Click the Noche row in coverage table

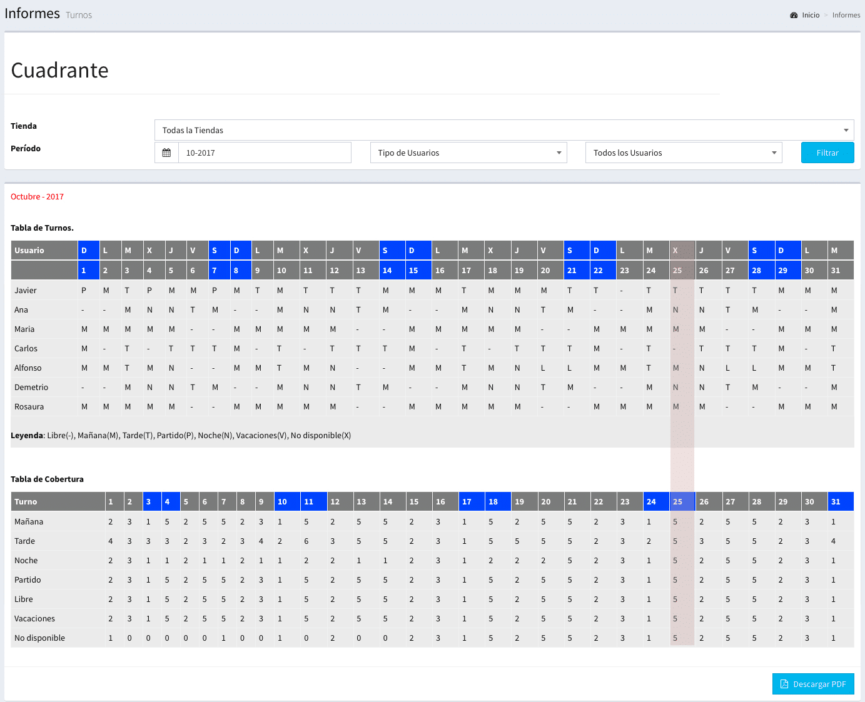pyautogui.click(x=26, y=561)
